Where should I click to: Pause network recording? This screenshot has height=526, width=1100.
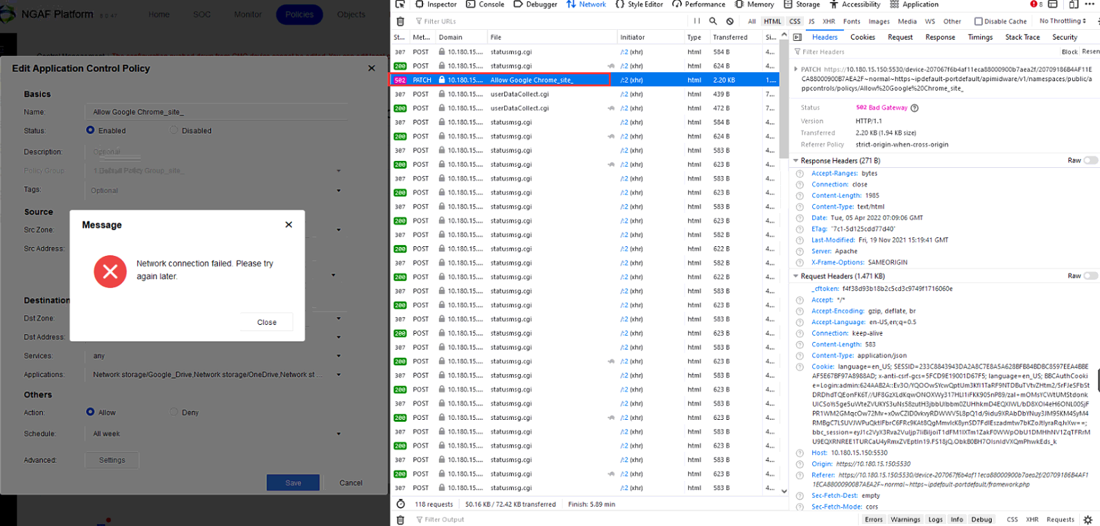tap(697, 22)
